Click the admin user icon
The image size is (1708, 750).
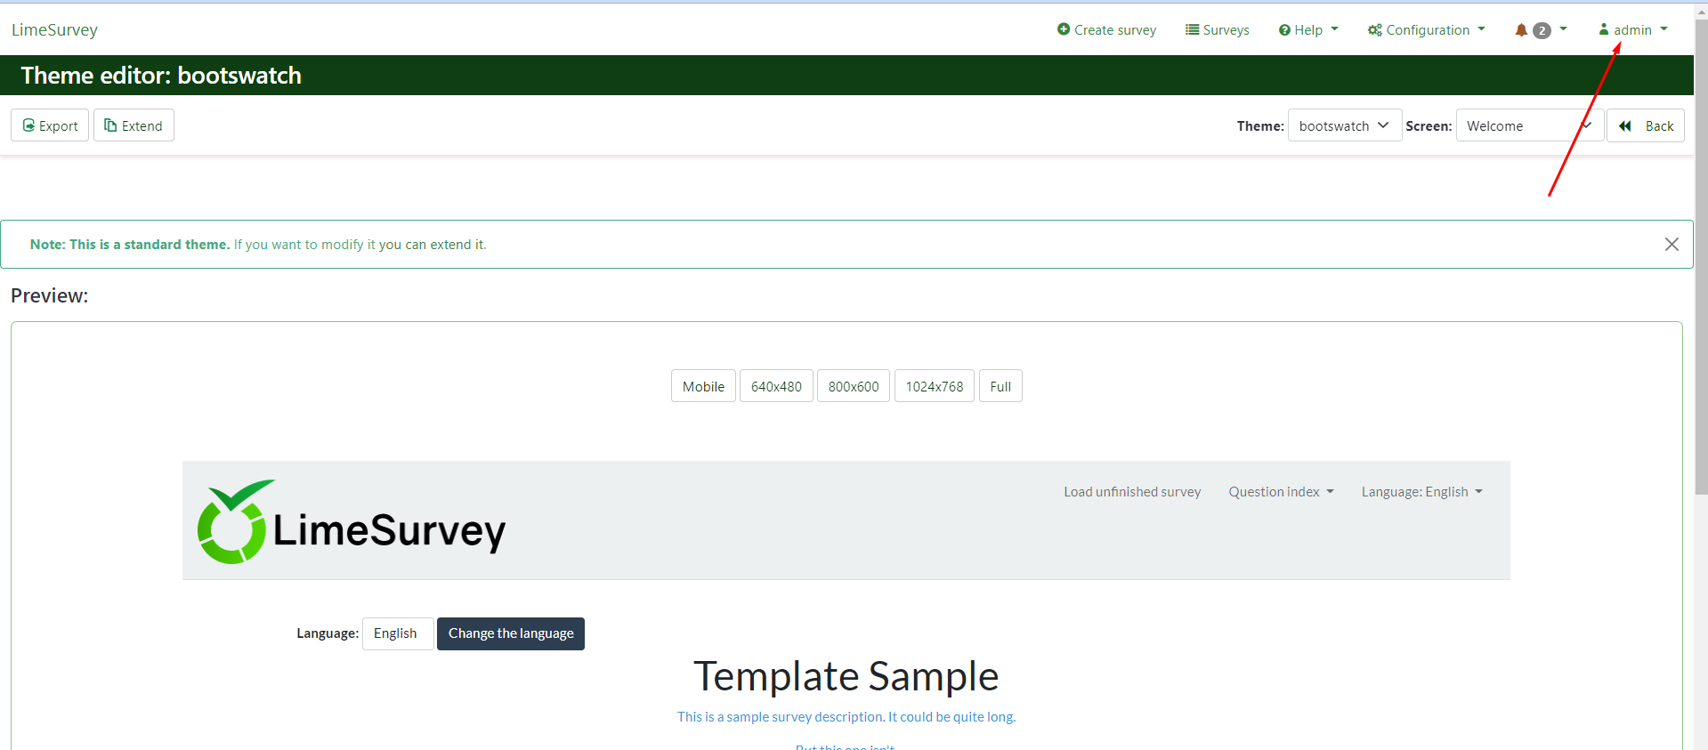click(x=1604, y=29)
